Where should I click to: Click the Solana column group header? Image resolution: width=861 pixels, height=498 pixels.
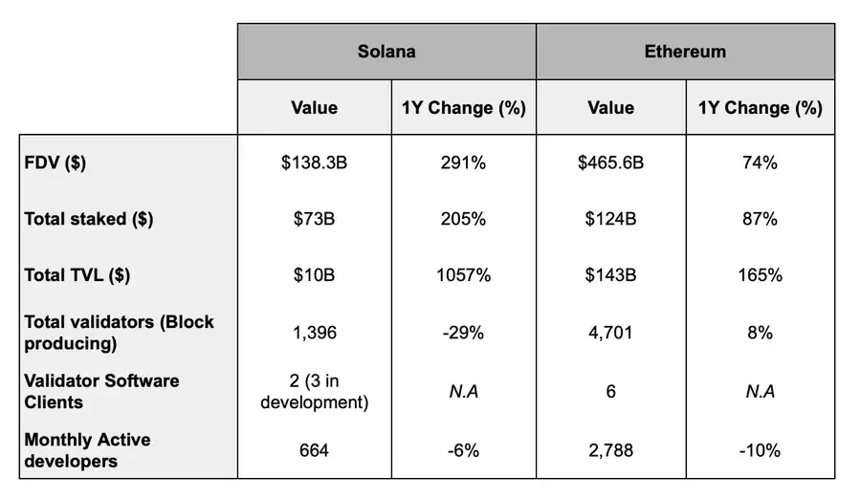point(386,52)
